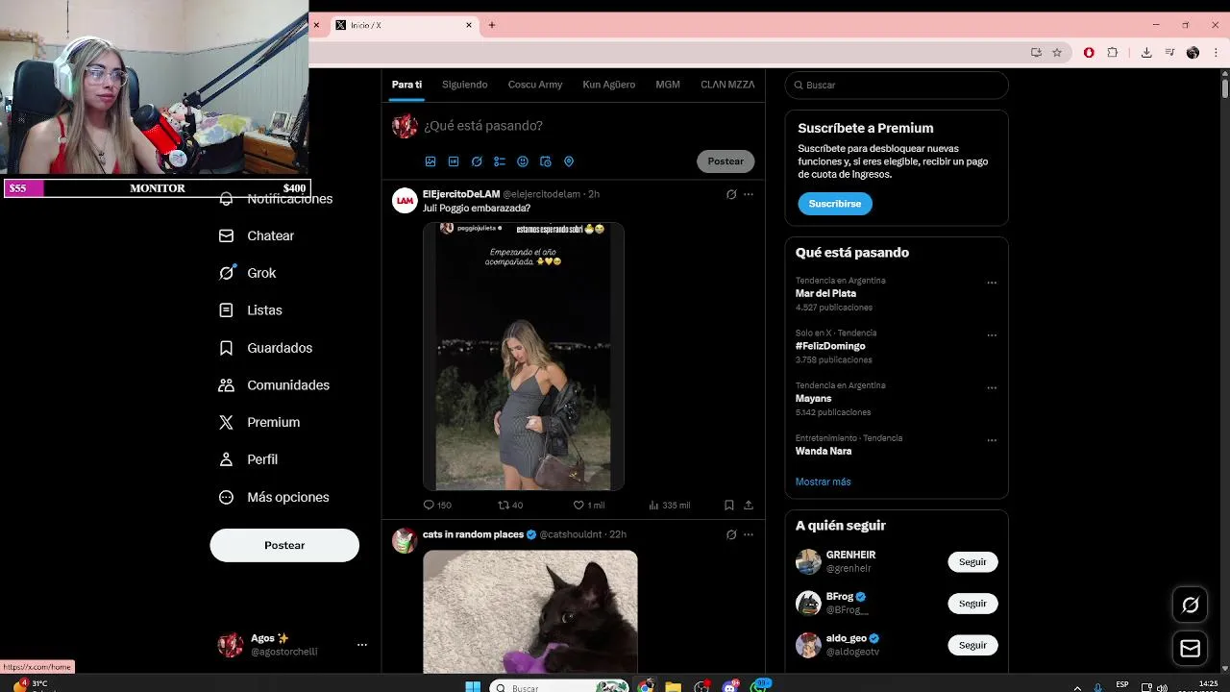
Task: Open the floating messages envelope button
Action: coord(1191,649)
